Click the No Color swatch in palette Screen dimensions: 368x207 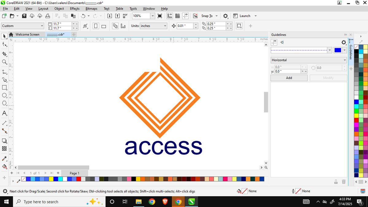pyautogui.click(x=24, y=179)
